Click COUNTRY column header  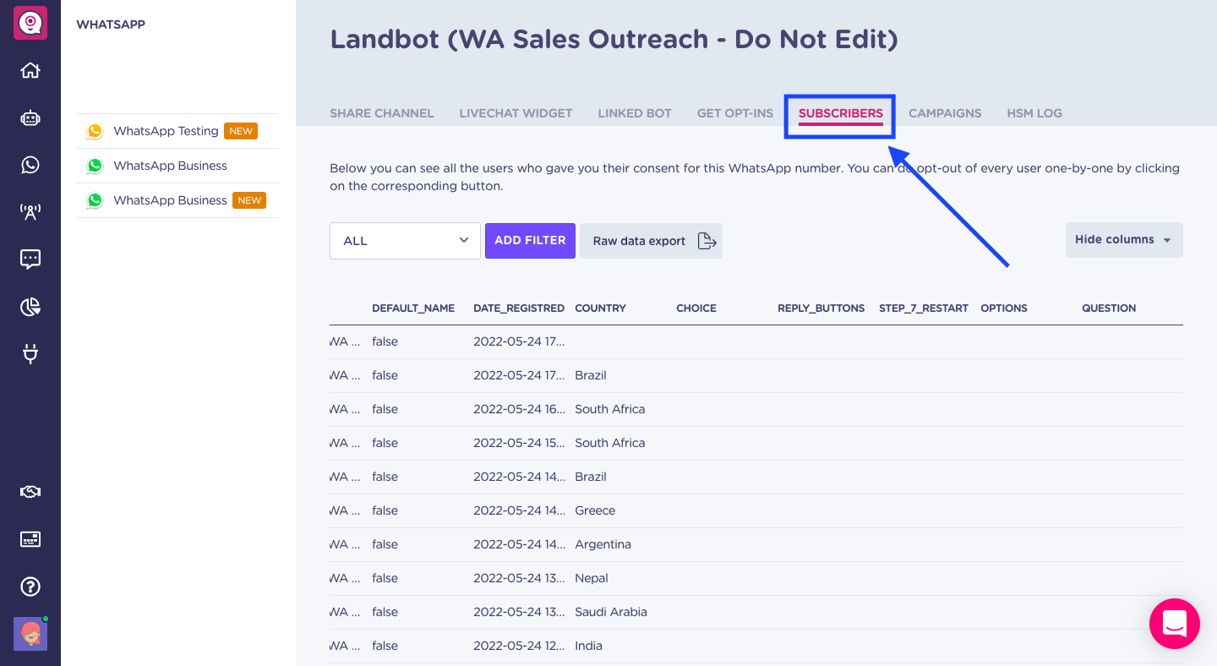600,308
